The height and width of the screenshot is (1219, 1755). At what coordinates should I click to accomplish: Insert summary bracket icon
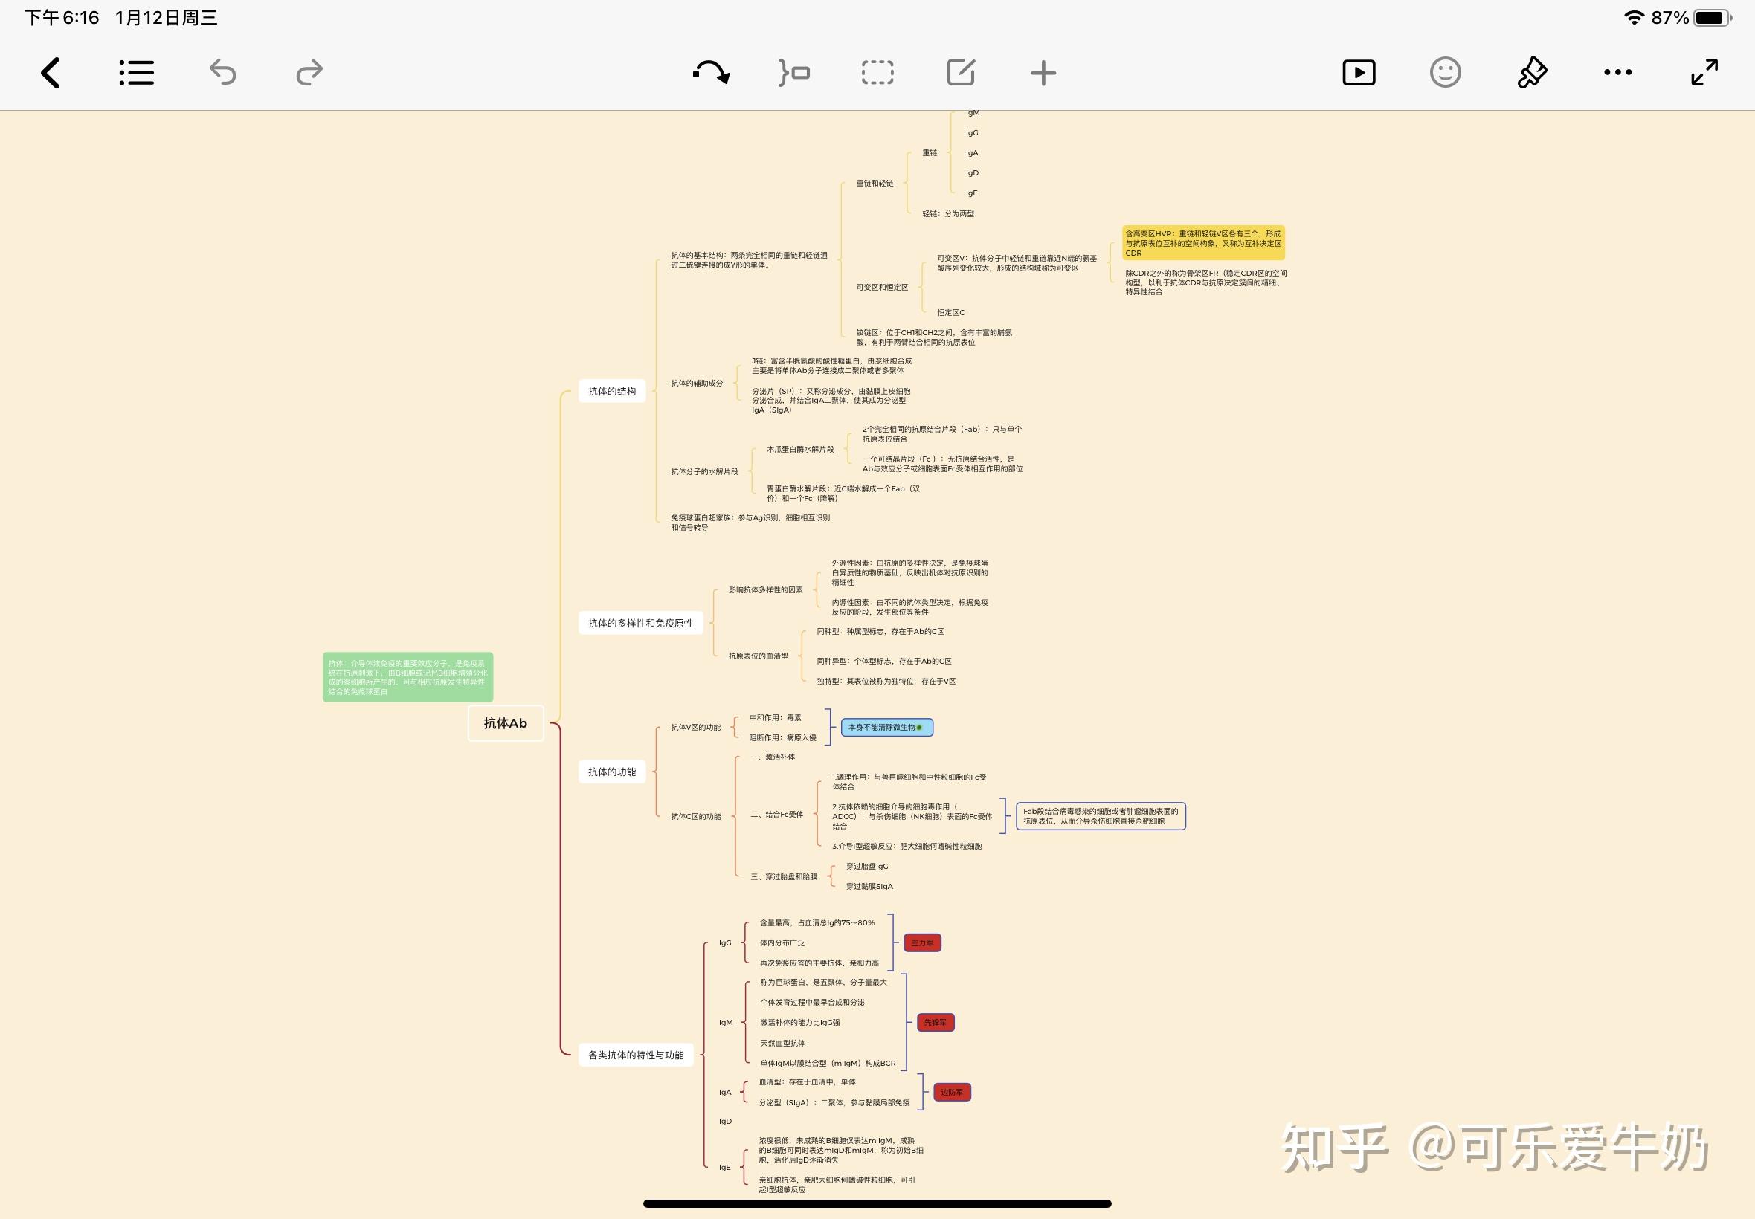[793, 74]
